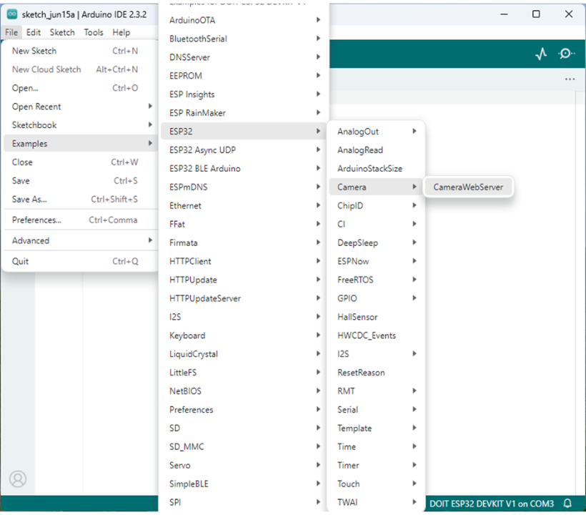The height and width of the screenshot is (515, 586).
Task: Expand Servo examples
Action: click(x=244, y=465)
